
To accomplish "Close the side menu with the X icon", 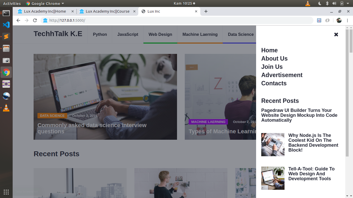I will 336,35.
